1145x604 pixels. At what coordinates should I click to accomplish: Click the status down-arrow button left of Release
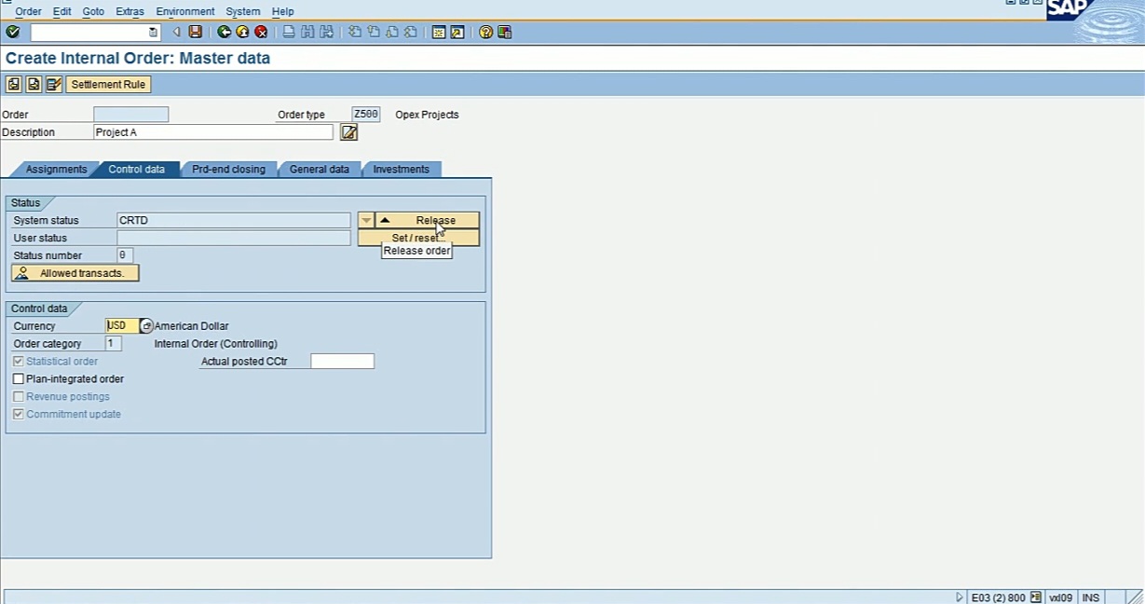(366, 221)
